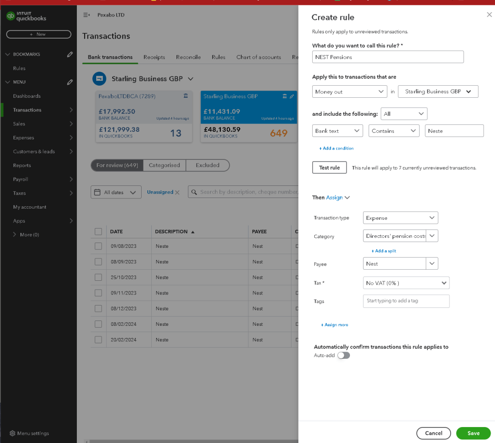Edit menu with the pencil icon
This screenshot has height=443, width=495.
point(70,82)
